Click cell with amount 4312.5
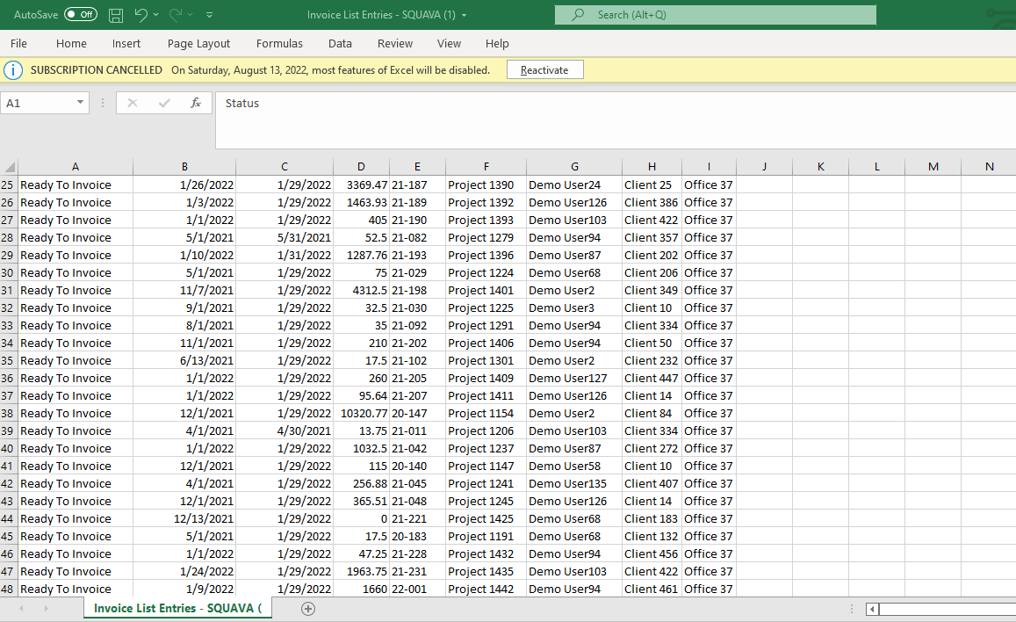Viewport: 1016px width, 622px height. pos(361,290)
